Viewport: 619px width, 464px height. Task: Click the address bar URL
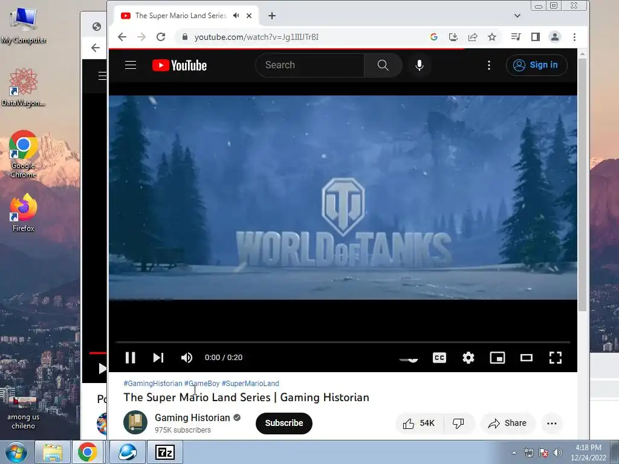[256, 37]
